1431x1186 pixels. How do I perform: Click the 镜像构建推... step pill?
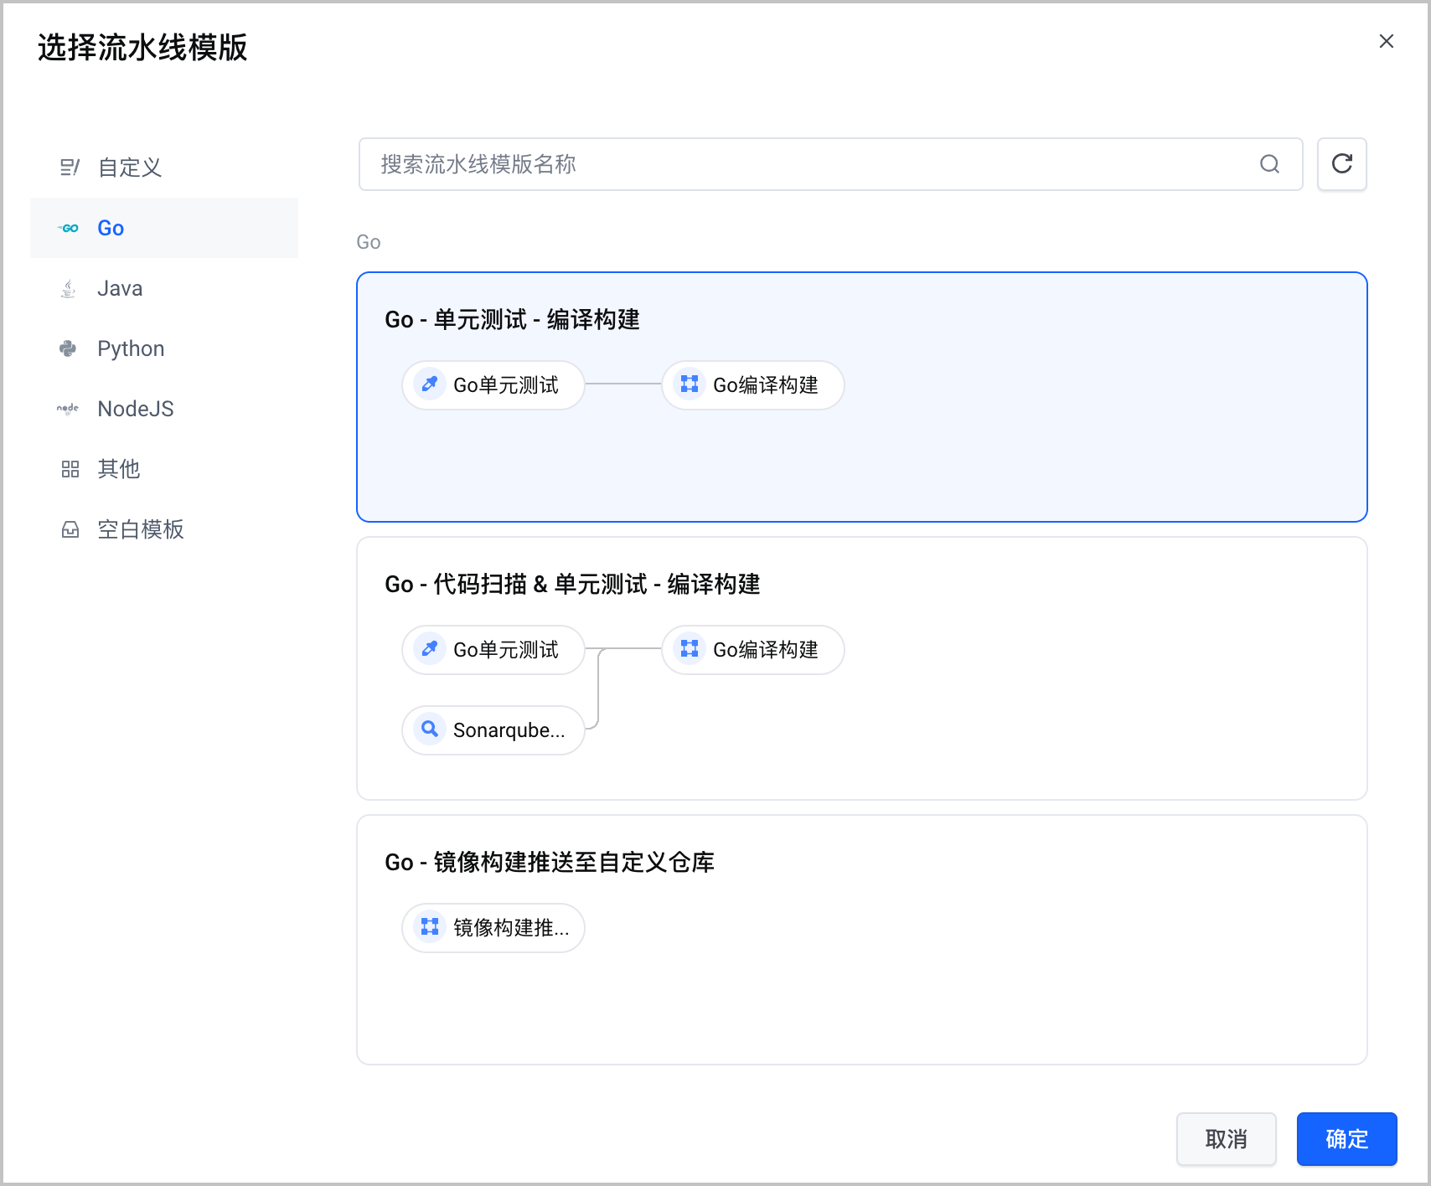pyautogui.click(x=493, y=928)
